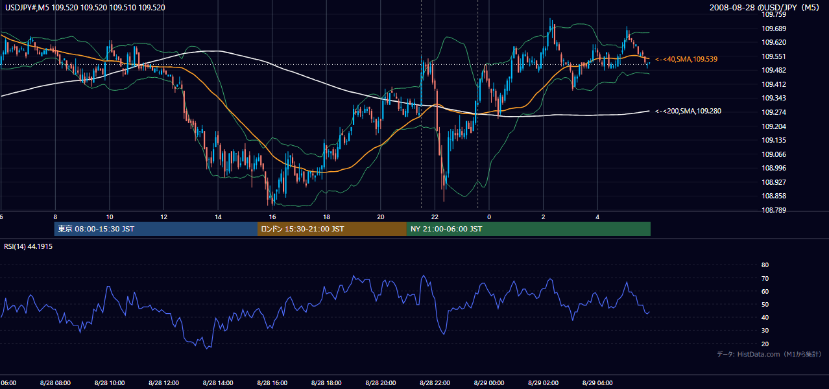Click RSI scale level 50
Viewport: 829px width, 389px height.
pos(765,304)
